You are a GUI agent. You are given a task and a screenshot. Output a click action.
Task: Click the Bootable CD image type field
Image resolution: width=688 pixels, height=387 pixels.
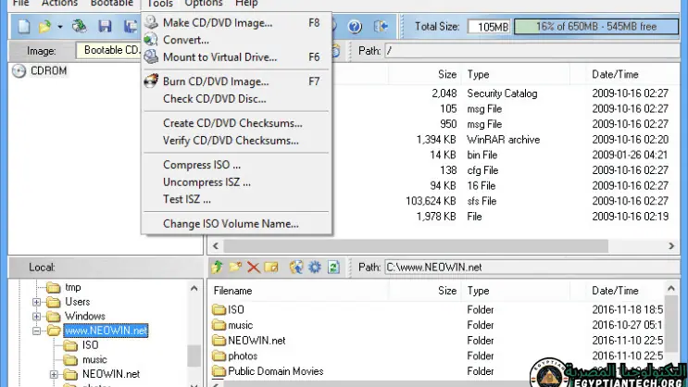point(108,50)
